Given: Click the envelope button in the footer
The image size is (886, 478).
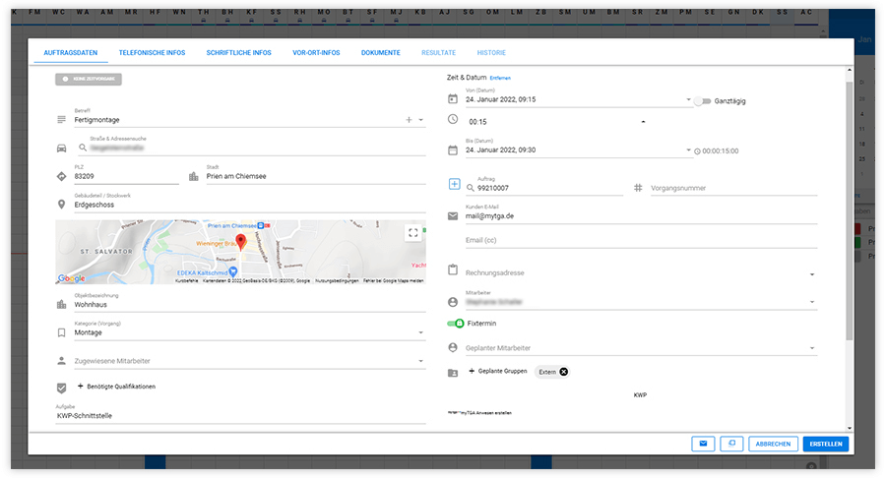Looking at the screenshot, I should (703, 444).
